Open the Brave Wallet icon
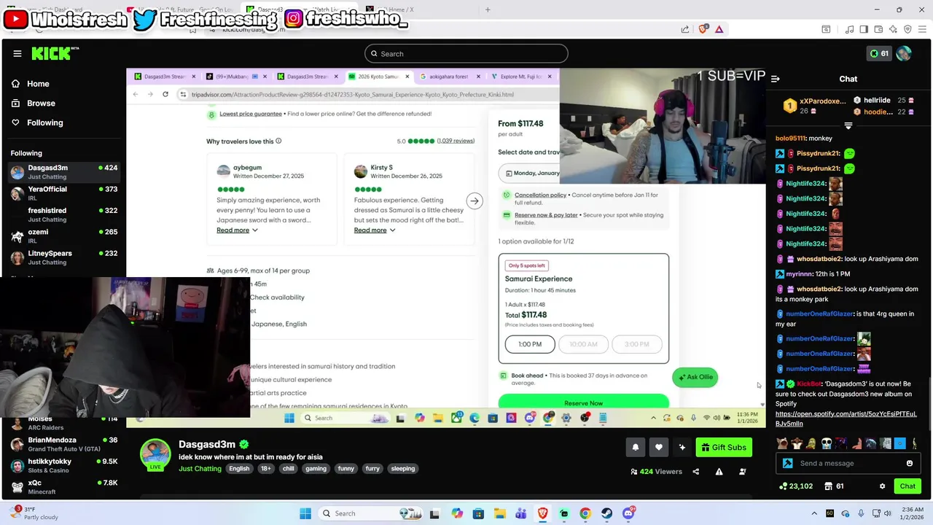Screen dimensions: 933x525 pyautogui.click(x=878, y=29)
